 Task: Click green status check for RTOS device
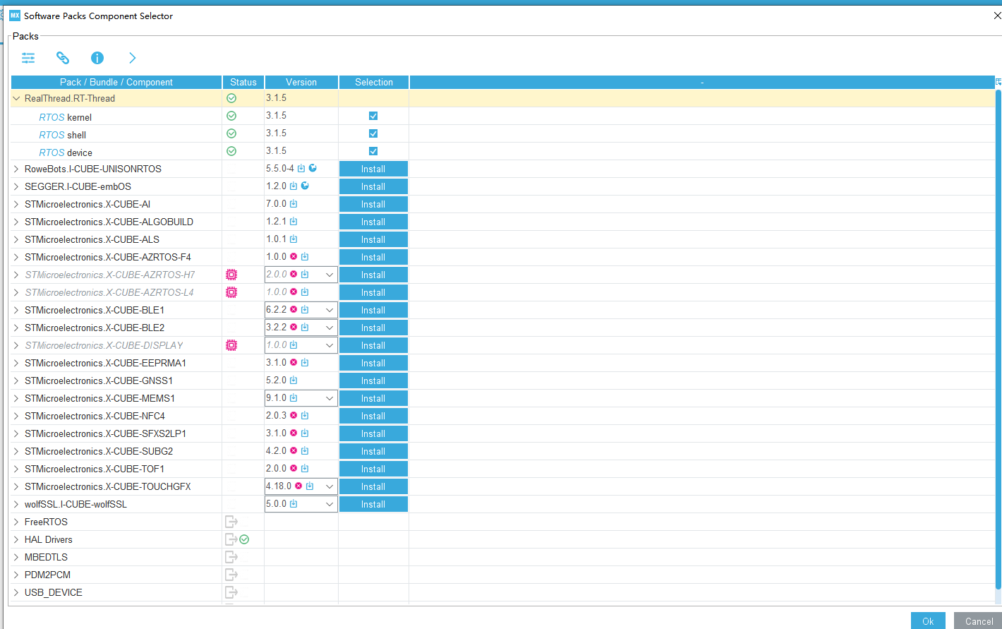[231, 151]
